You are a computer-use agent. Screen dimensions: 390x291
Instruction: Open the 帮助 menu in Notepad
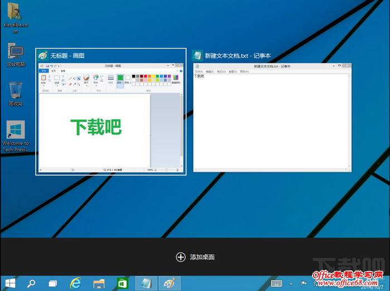click(x=244, y=72)
